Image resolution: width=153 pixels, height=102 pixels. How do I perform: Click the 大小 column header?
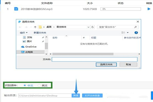(x=90, y=3)
